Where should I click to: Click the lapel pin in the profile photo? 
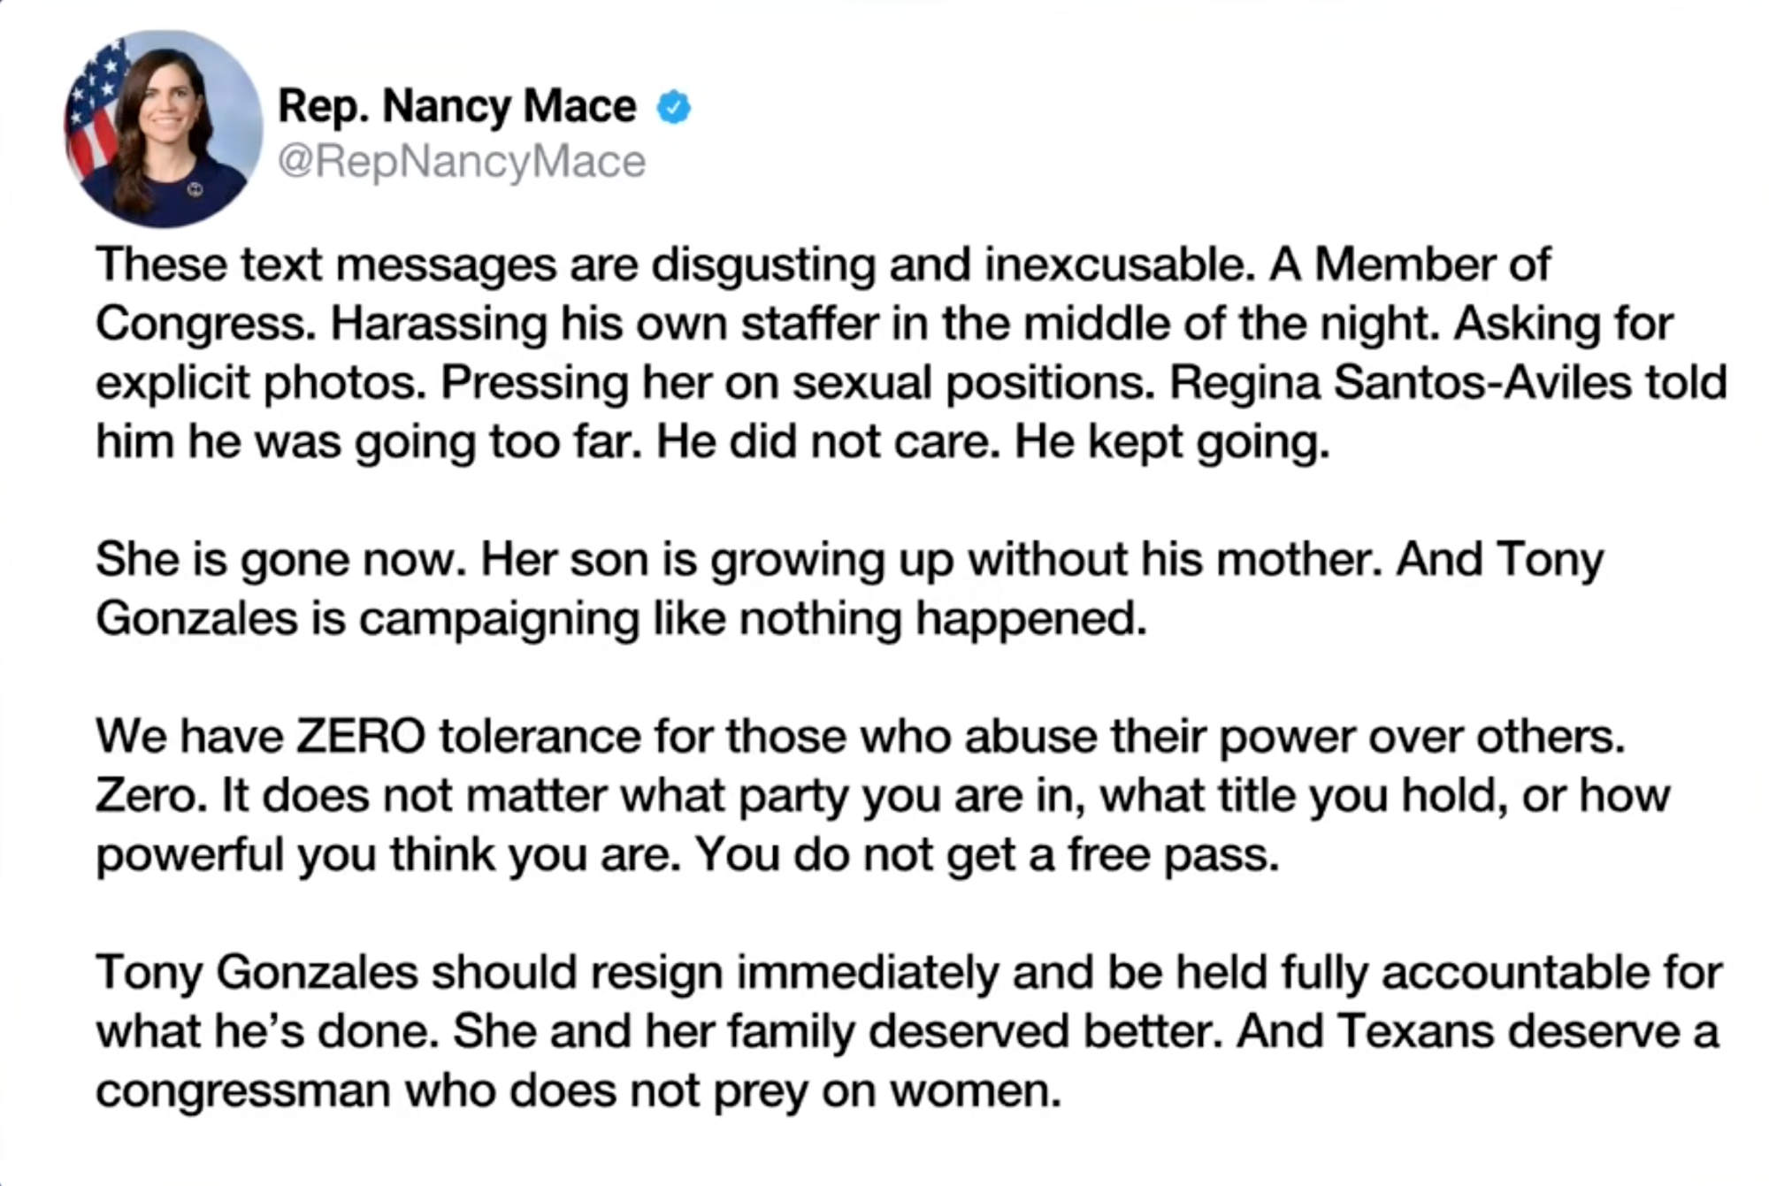(195, 188)
